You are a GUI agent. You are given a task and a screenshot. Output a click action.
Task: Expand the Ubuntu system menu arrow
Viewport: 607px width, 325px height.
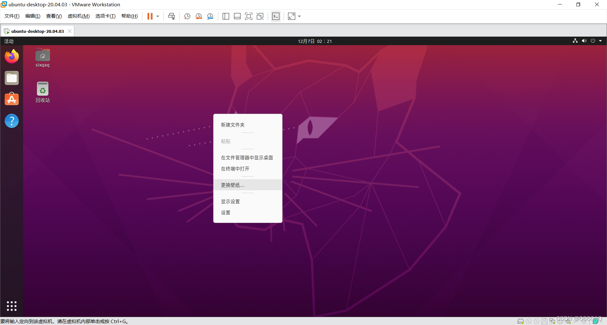[600, 41]
